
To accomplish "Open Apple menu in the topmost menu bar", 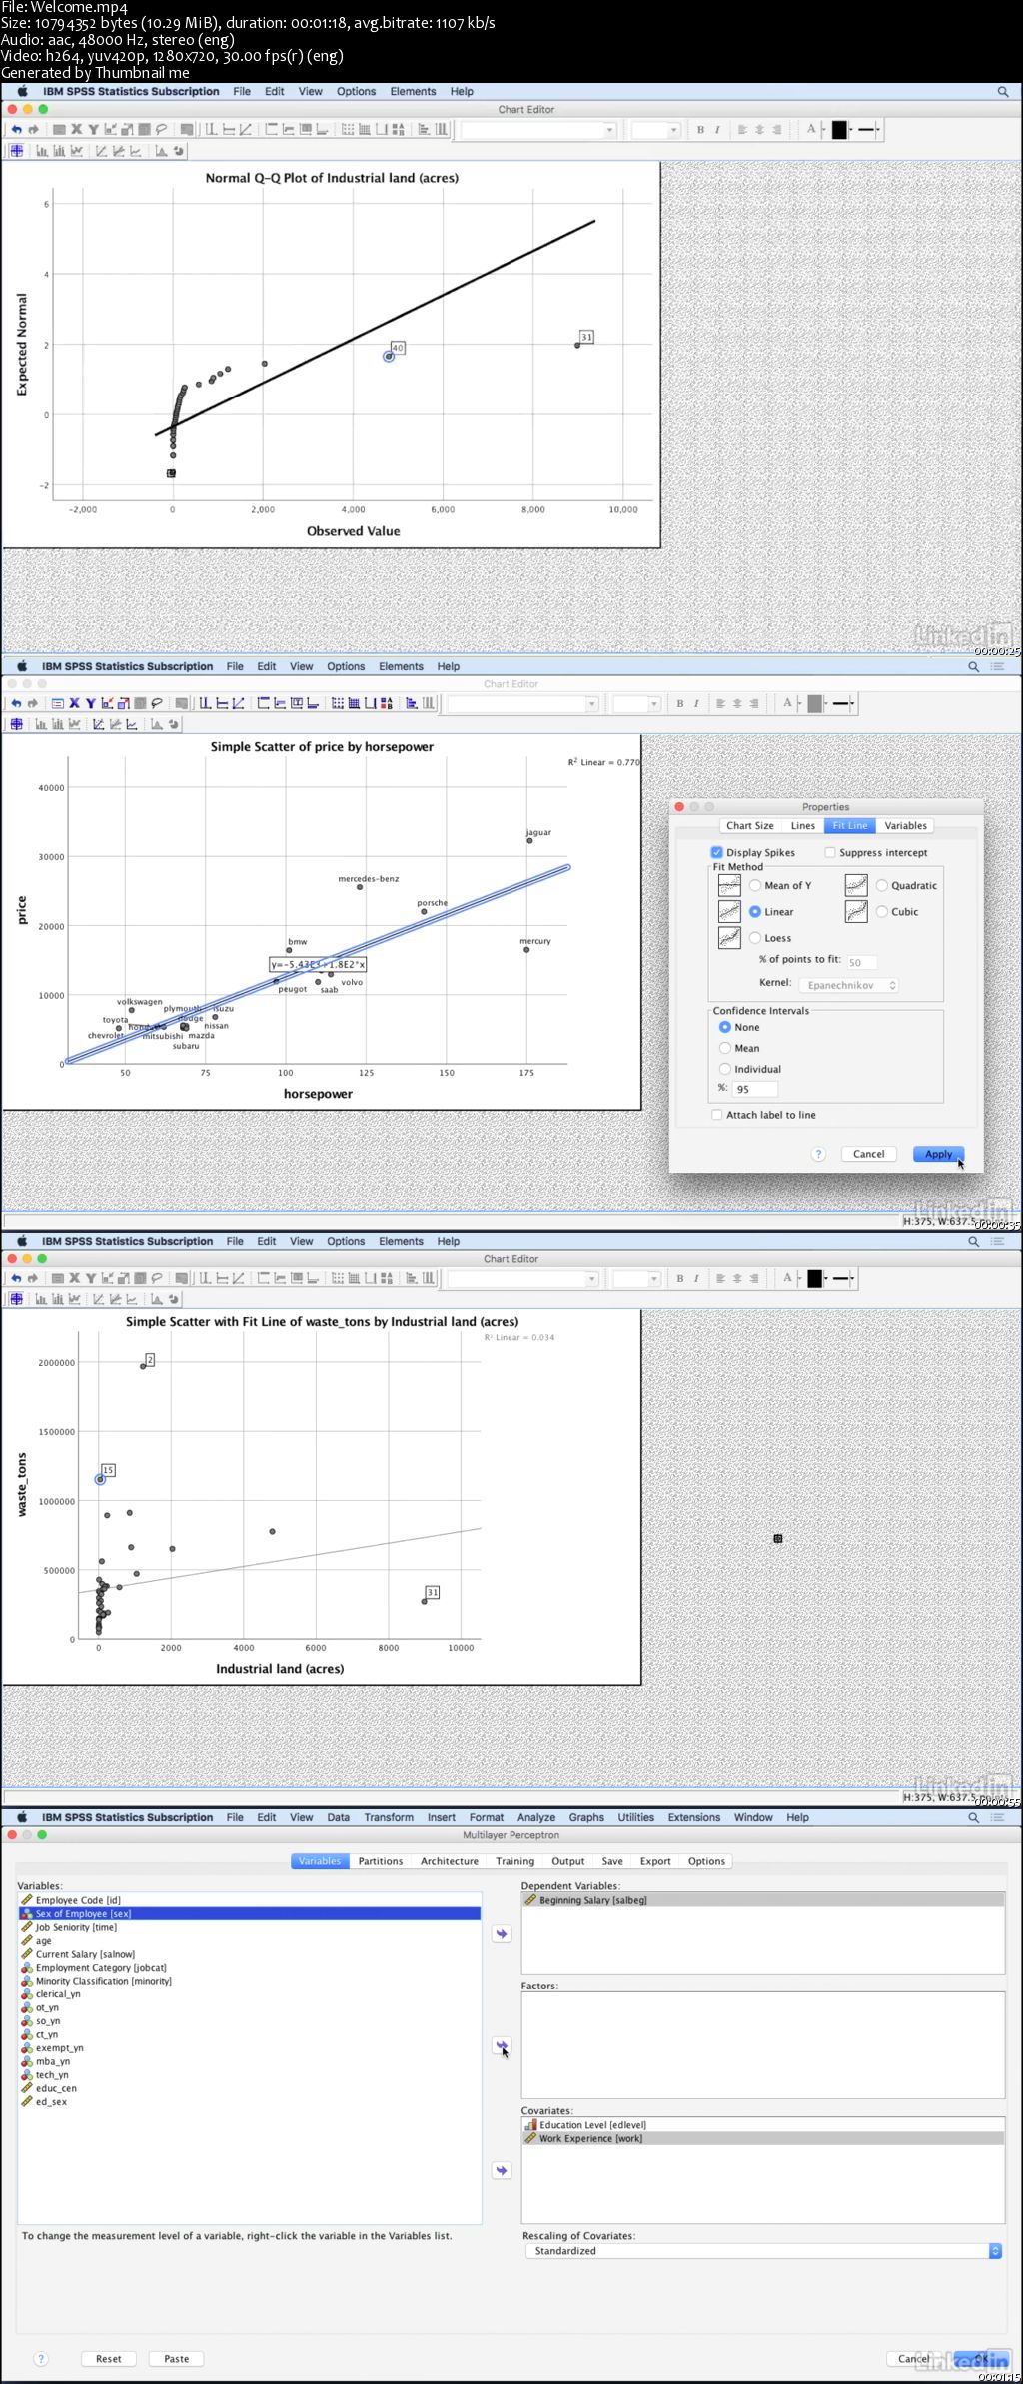I will 22,91.
